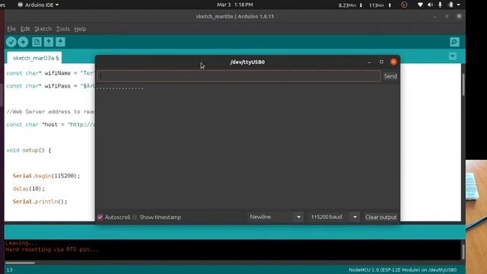This screenshot has height=274, width=487.
Task: Minimize the /dev/ttyUSB0 serial monitor window
Action: click(x=369, y=62)
